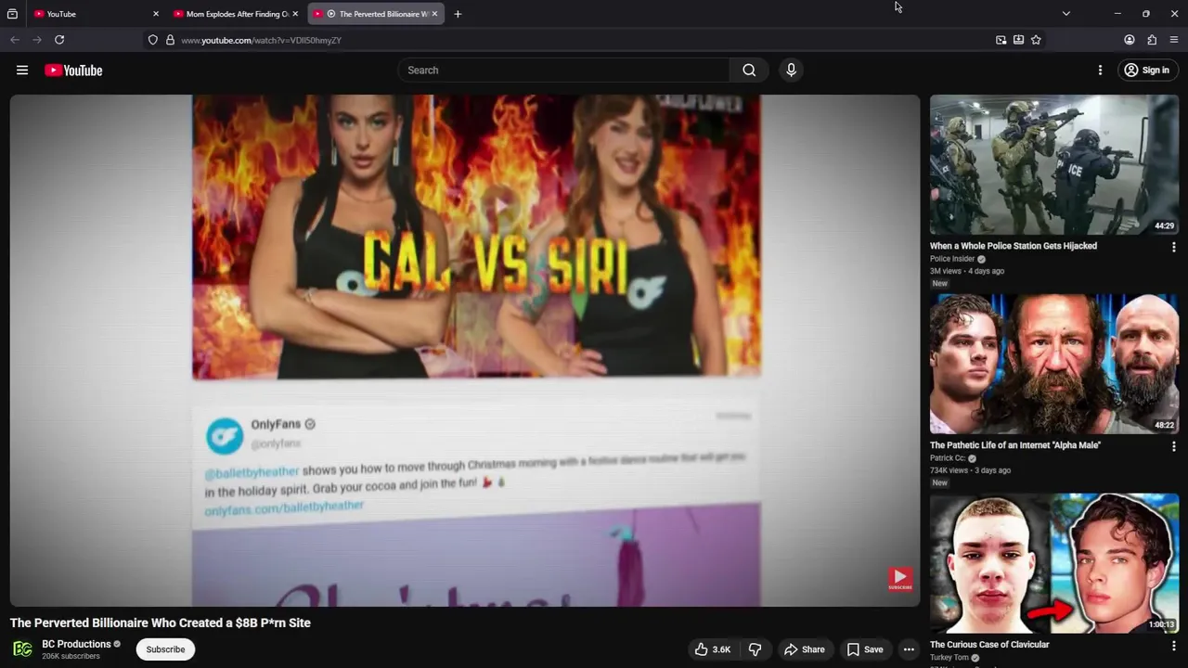Bookmark this page with star icon
The width and height of the screenshot is (1188, 668).
click(x=1036, y=40)
